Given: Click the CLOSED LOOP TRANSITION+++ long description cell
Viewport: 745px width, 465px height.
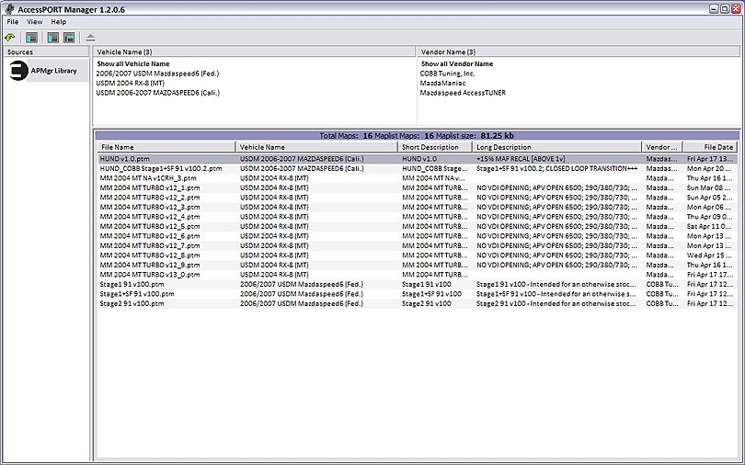Looking at the screenshot, I should (556, 168).
